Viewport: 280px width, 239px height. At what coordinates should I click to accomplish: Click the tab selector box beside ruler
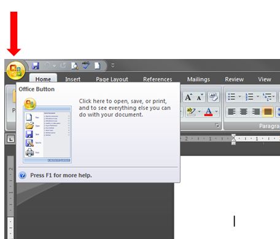coord(10,139)
